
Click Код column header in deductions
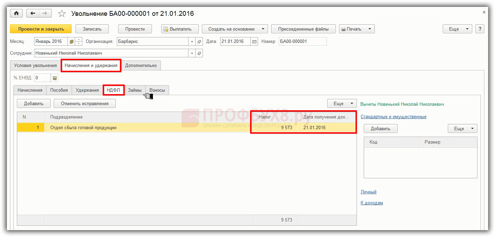391,142
